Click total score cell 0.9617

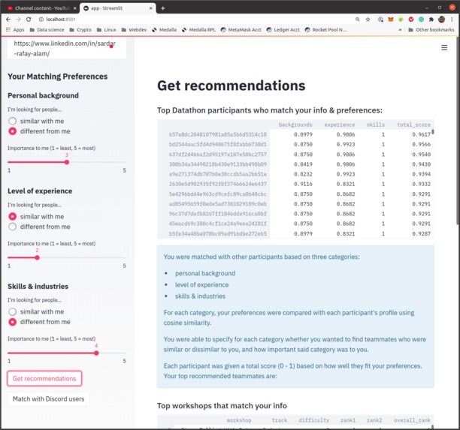[x=421, y=134]
